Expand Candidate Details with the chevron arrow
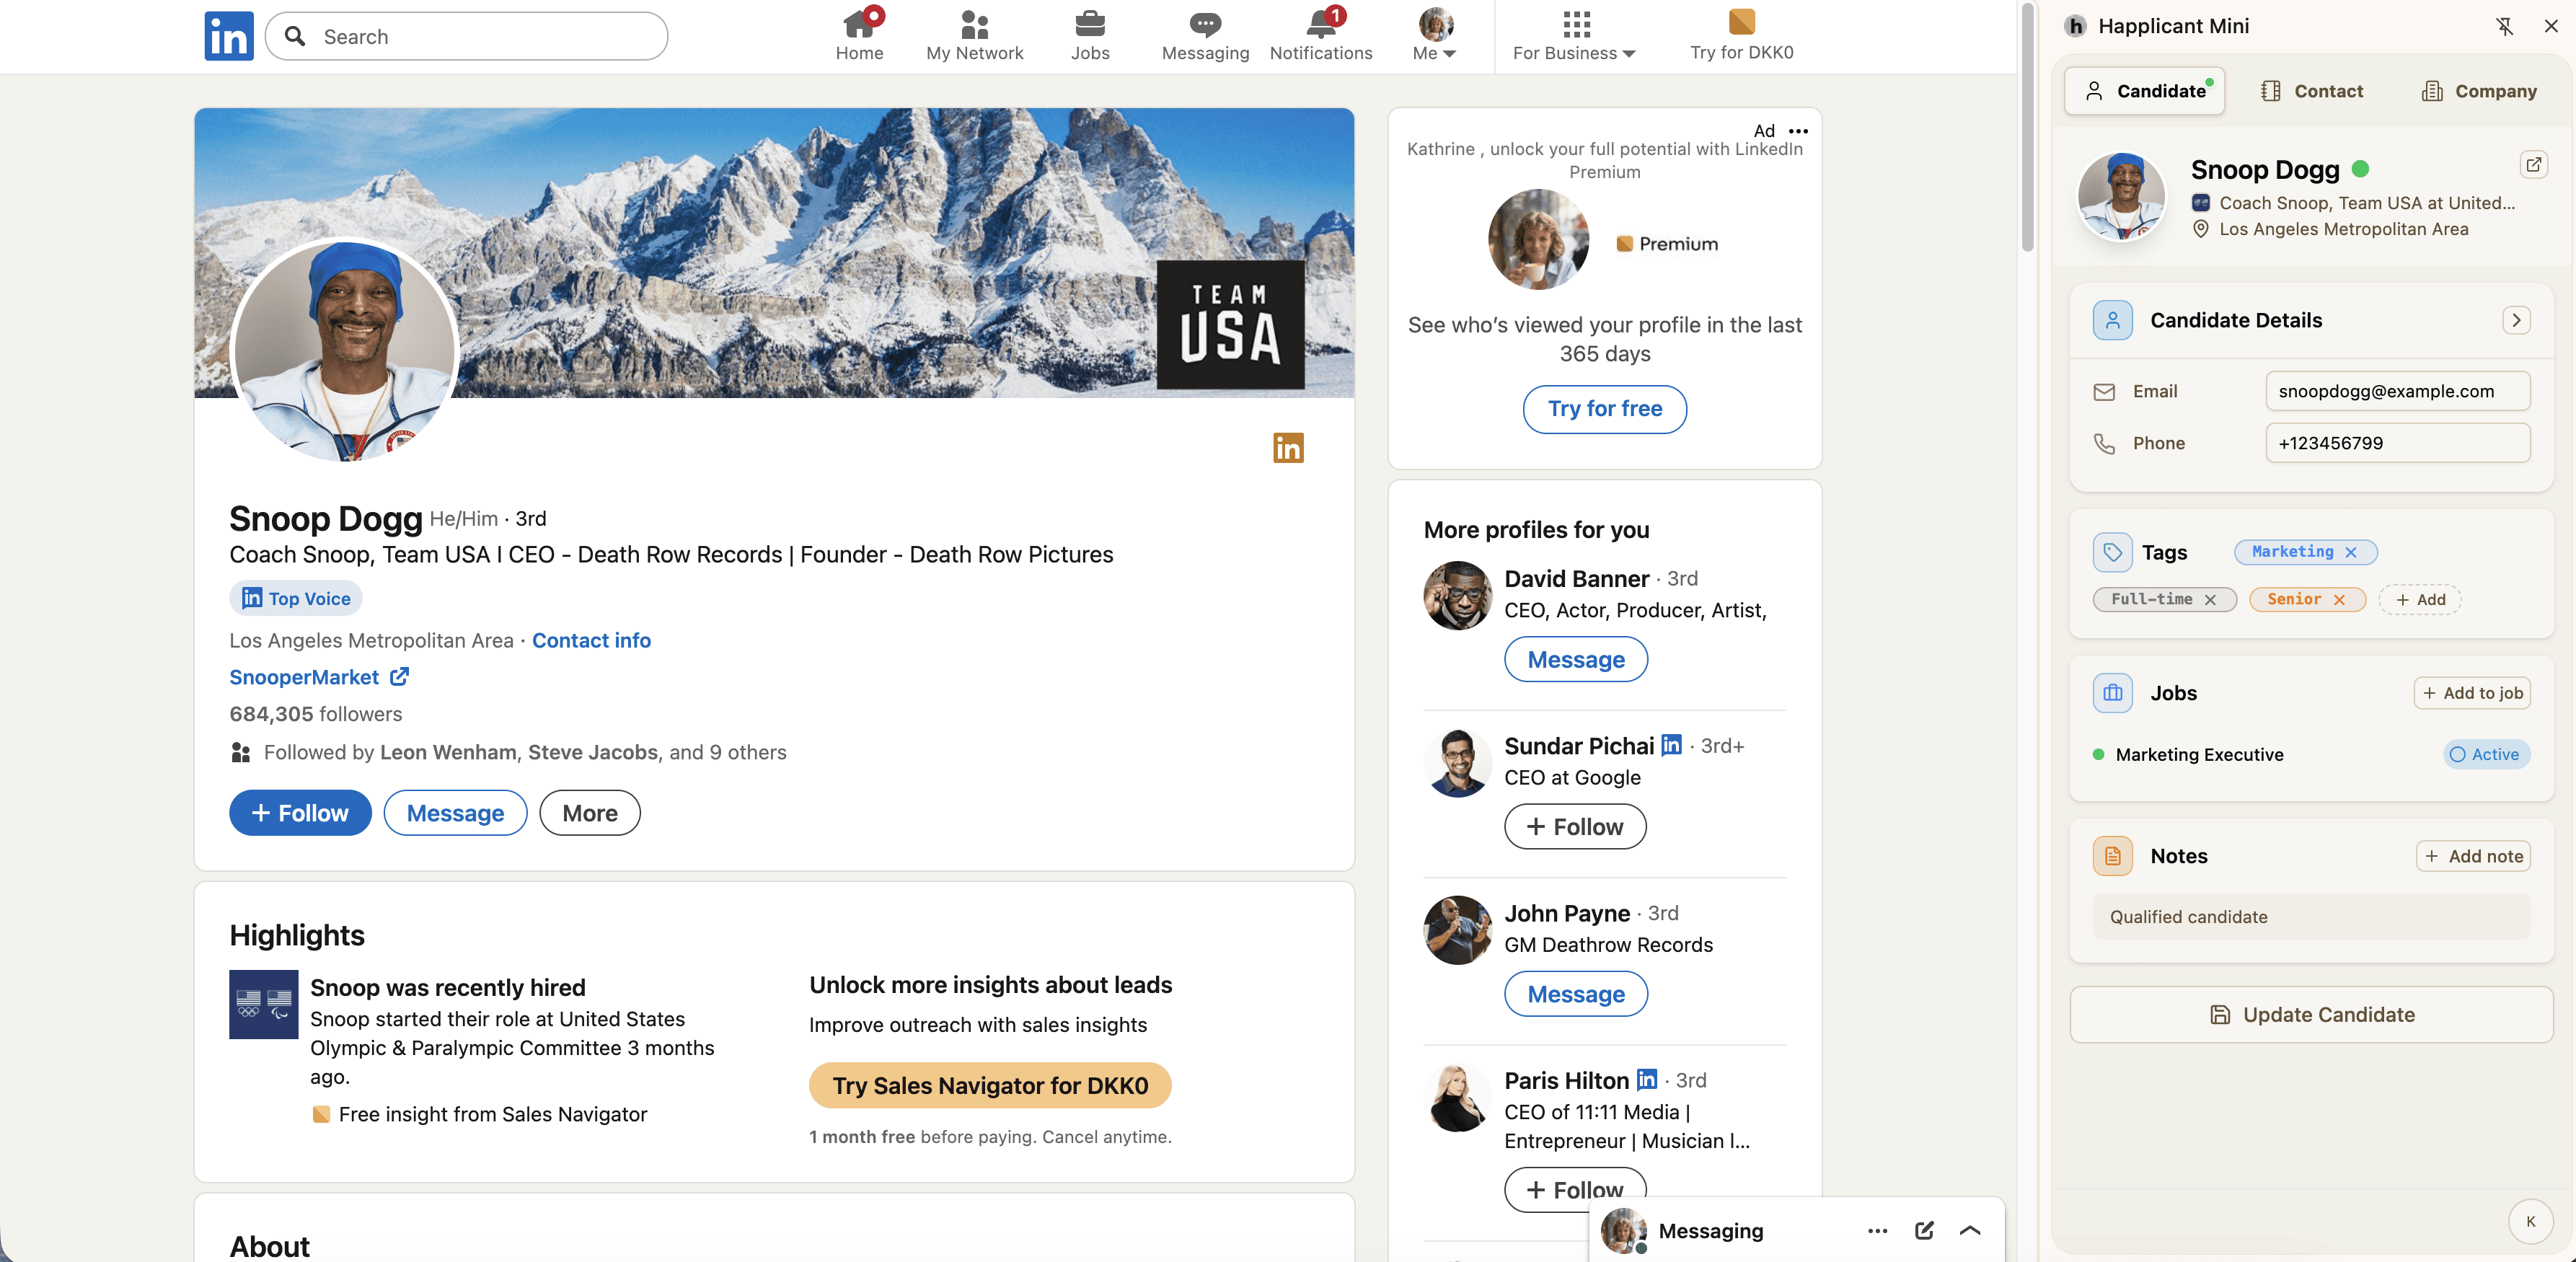This screenshot has height=1262, width=2576. [x=2517, y=320]
